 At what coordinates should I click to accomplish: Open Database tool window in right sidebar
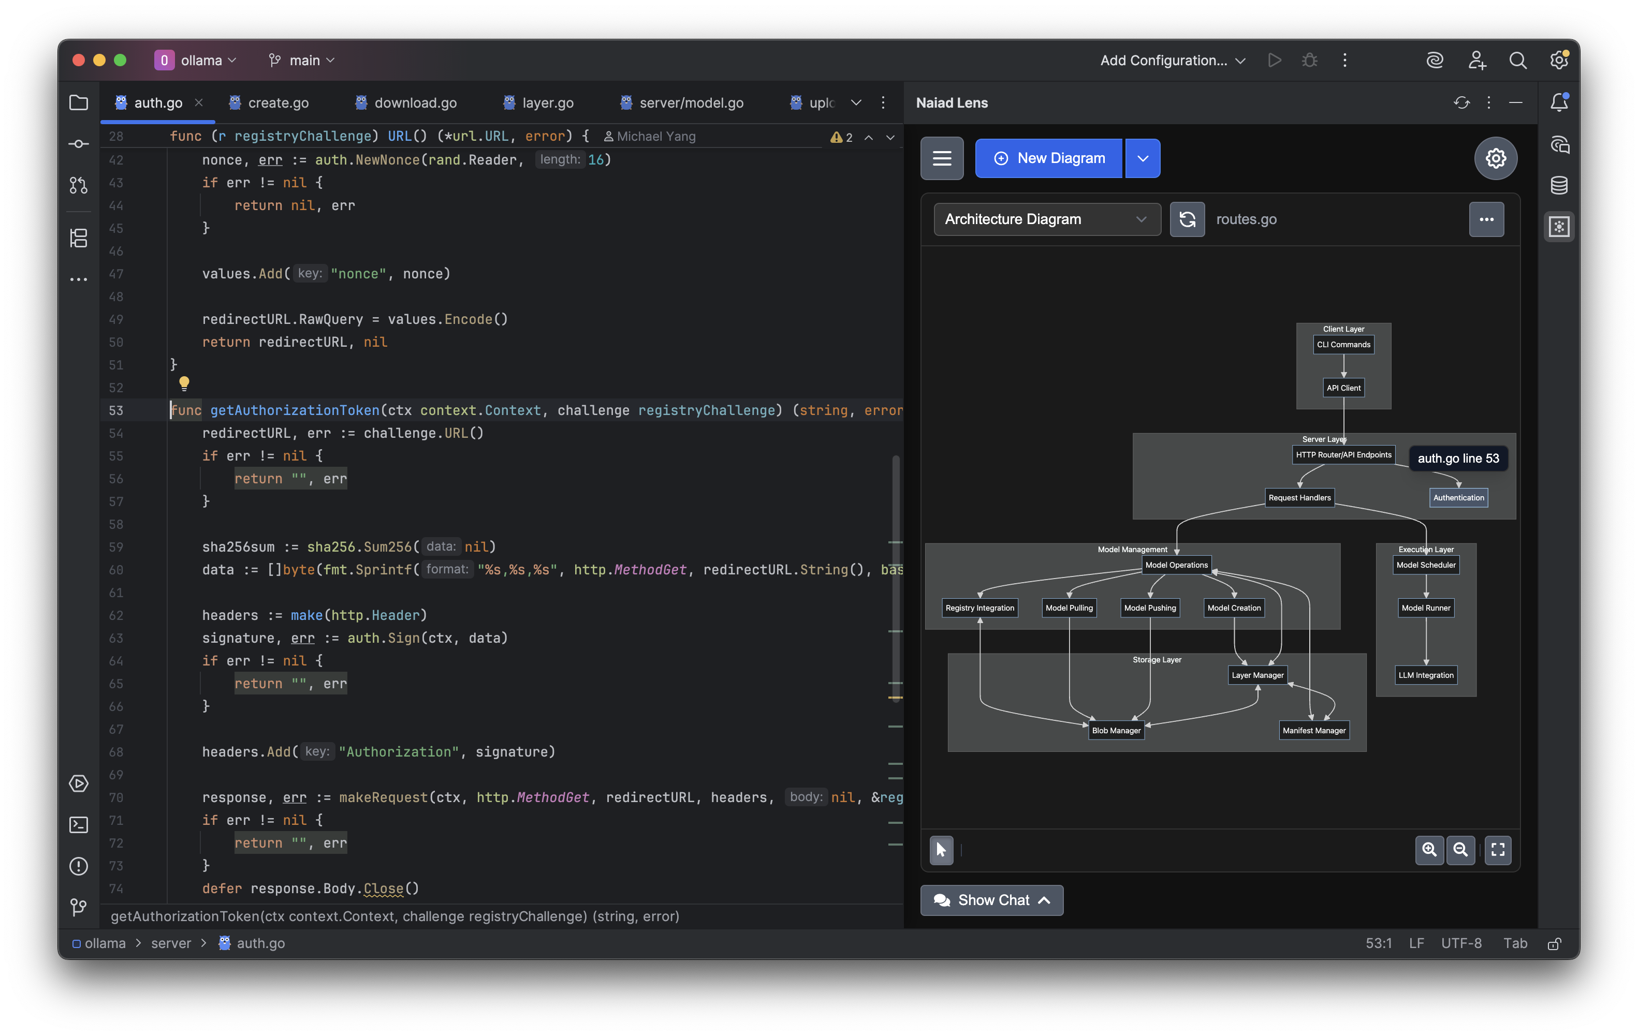click(x=1559, y=185)
